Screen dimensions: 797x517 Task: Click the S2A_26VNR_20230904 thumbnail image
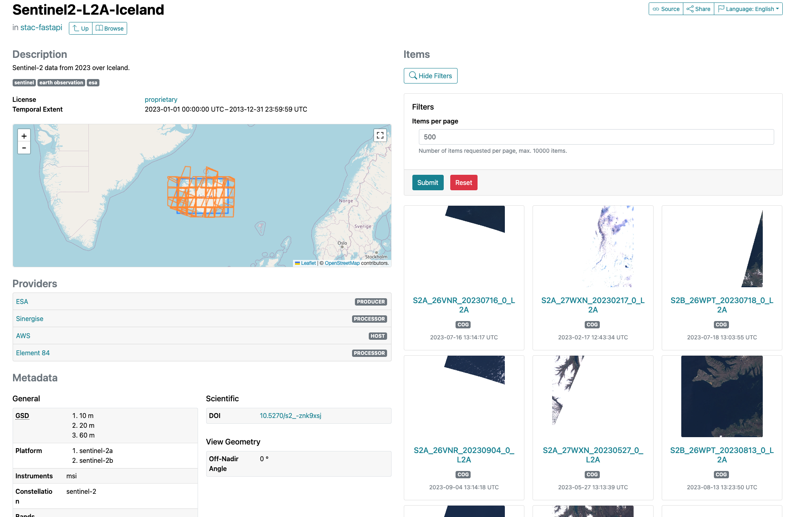464,396
